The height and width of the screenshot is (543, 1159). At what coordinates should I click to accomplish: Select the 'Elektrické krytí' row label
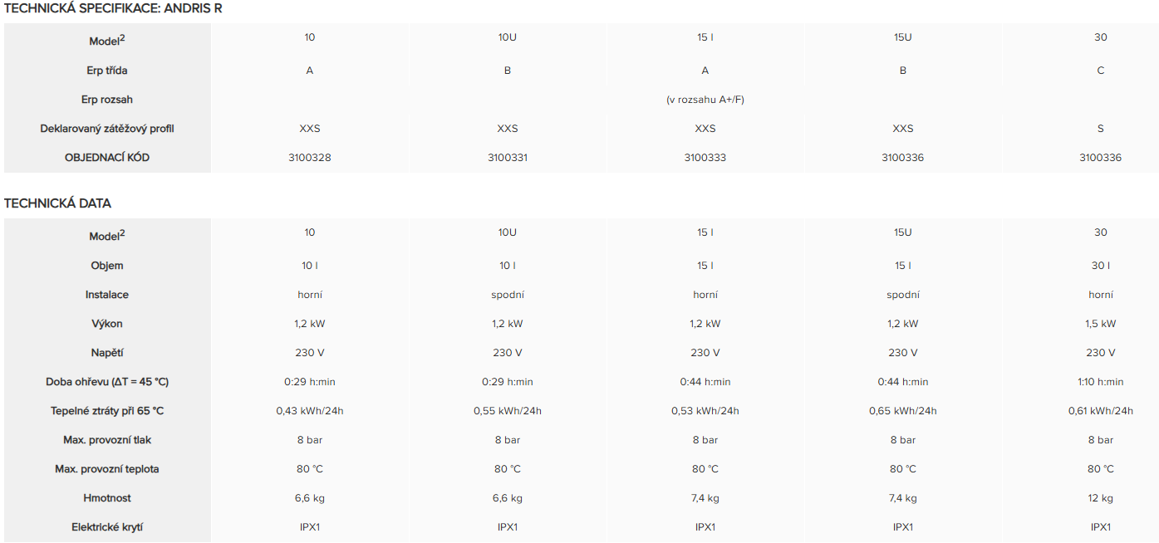click(107, 527)
